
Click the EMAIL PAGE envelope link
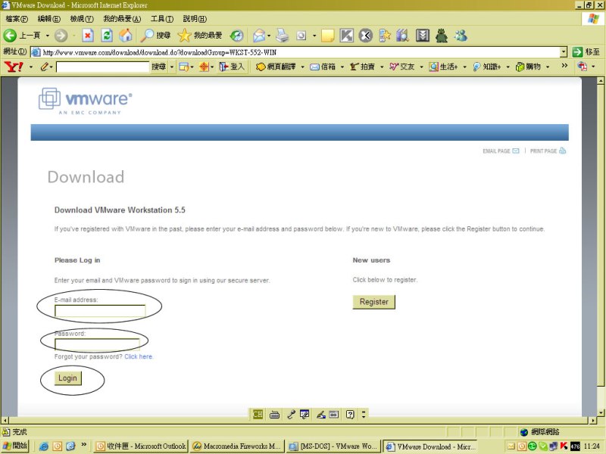point(501,151)
